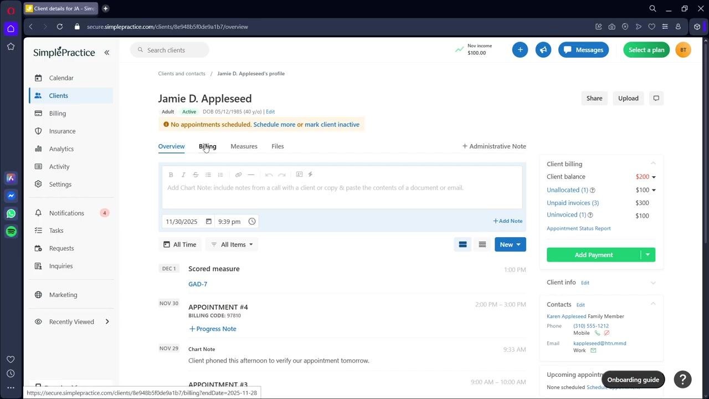The width and height of the screenshot is (709, 399).
Task: Switch to the Measures tab
Action: pyautogui.click(x=244, y=146)
